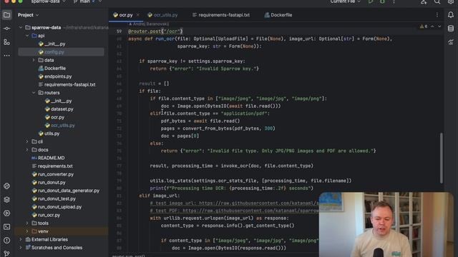Switch to the Dockerfile editor tab
This screenshot has height=257, width=458.
coord(278,15)
